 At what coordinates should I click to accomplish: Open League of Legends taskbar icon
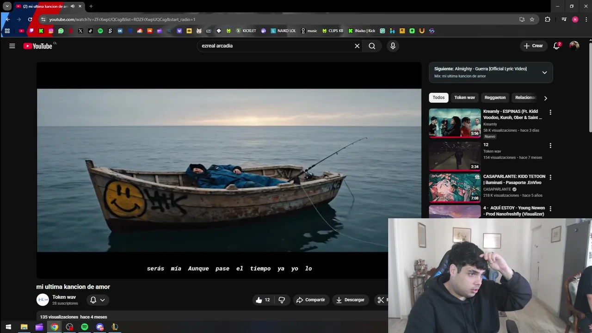tap(115, 327)
